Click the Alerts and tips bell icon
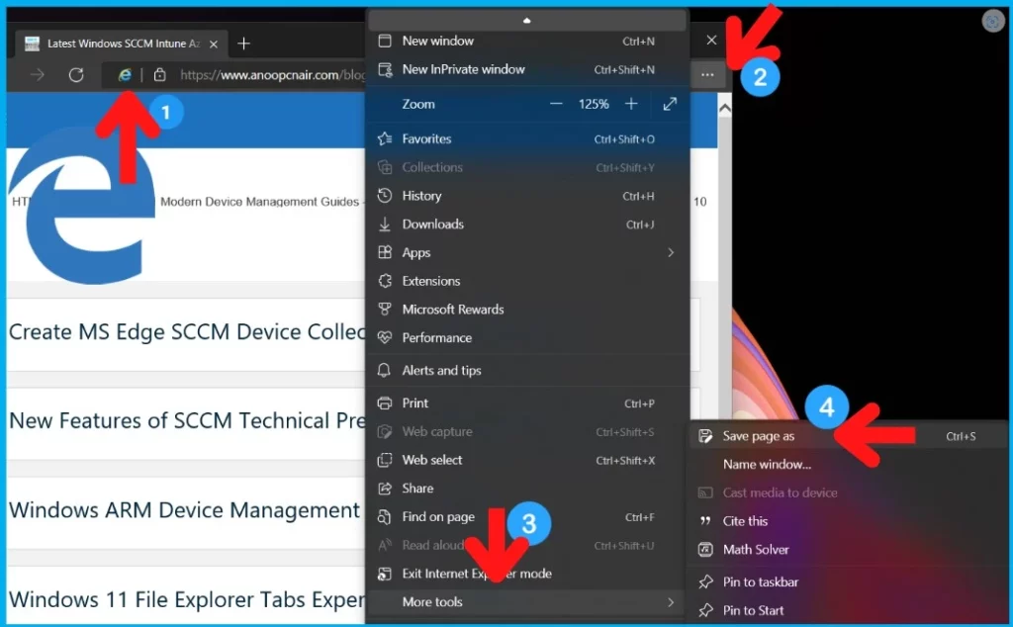 click(384, 370)
